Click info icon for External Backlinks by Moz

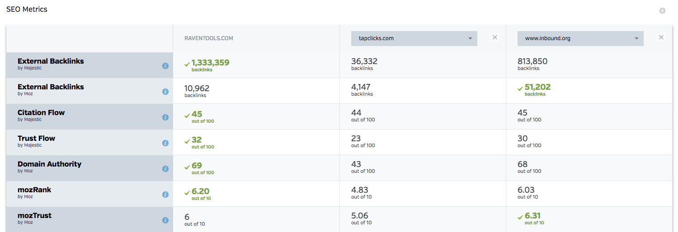coord(165,92)
